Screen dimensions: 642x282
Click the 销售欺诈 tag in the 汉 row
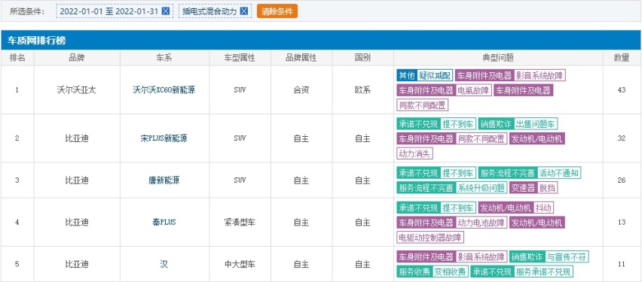(527, 257)
